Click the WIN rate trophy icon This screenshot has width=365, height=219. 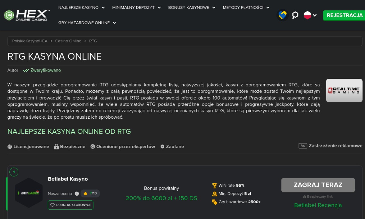click(215, 186)
